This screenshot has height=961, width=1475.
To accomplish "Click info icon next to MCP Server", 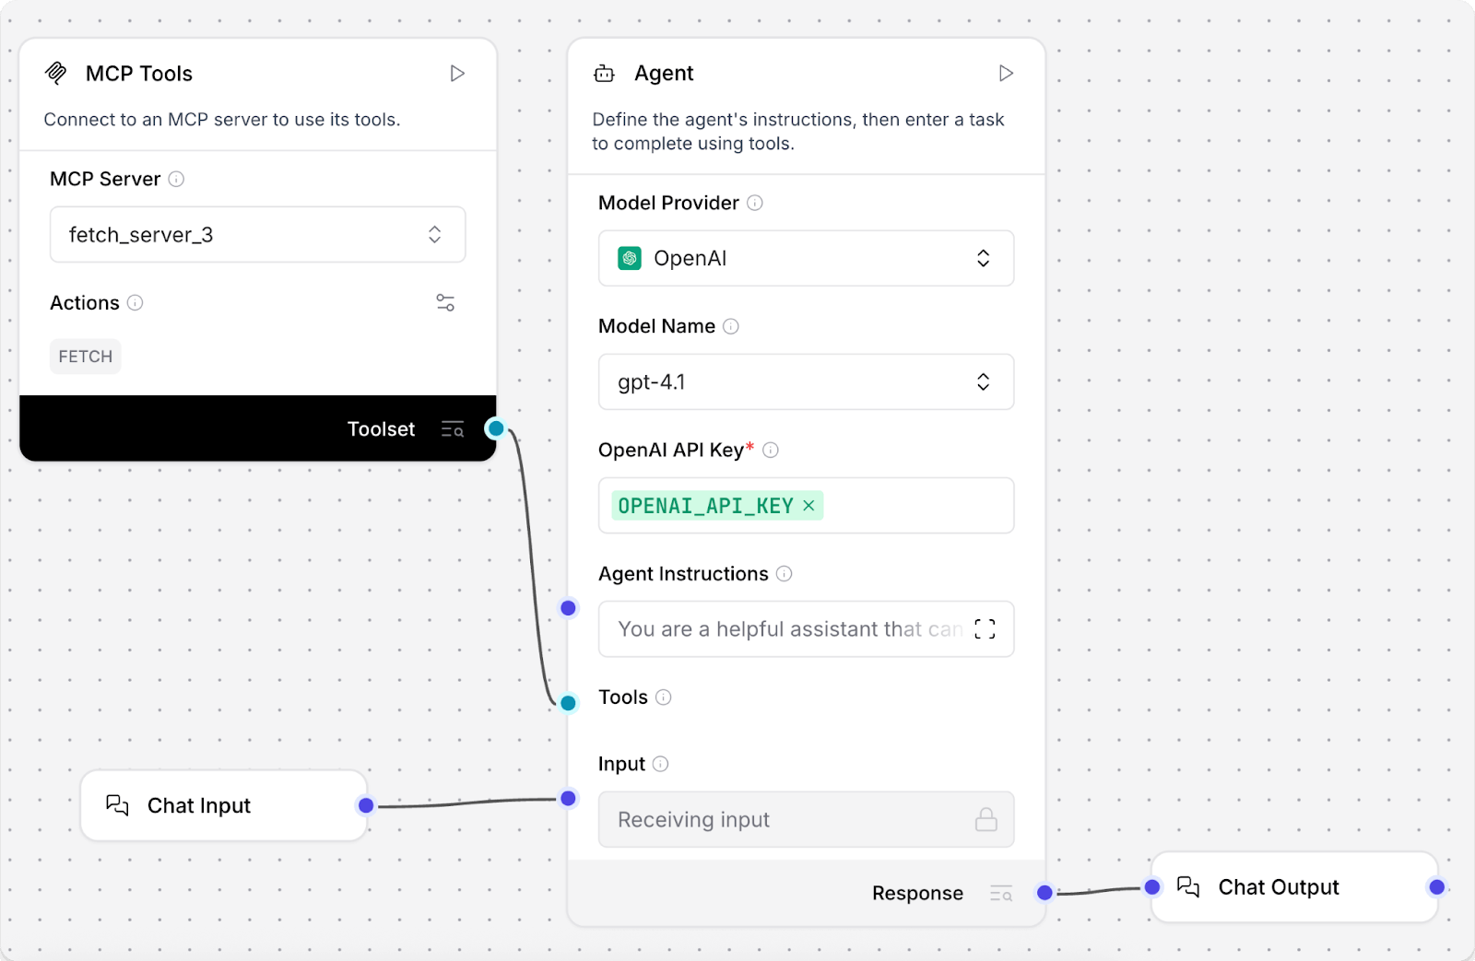I will [176, 180].
